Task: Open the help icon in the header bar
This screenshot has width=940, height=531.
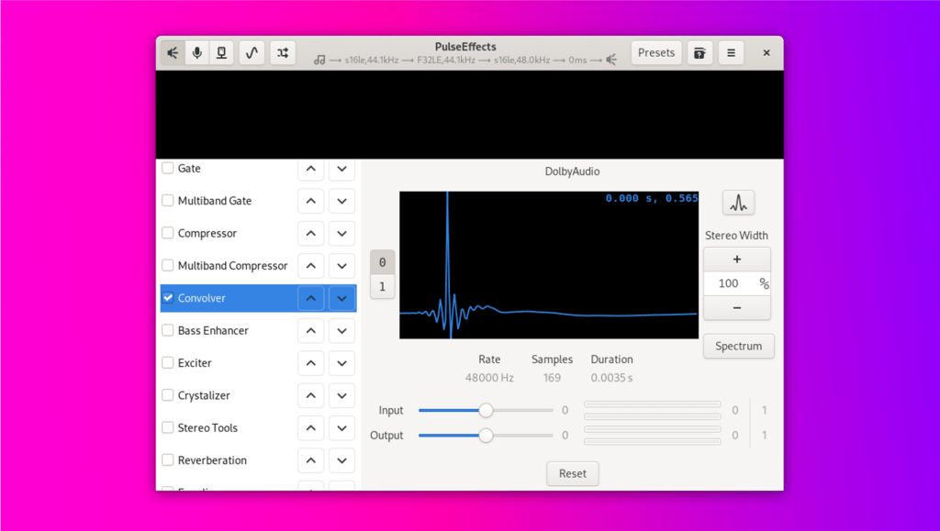Action: [699, 53]
